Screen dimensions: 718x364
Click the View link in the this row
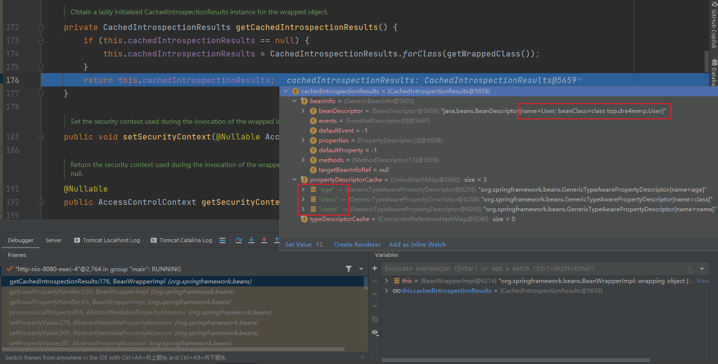click(703, 281)
